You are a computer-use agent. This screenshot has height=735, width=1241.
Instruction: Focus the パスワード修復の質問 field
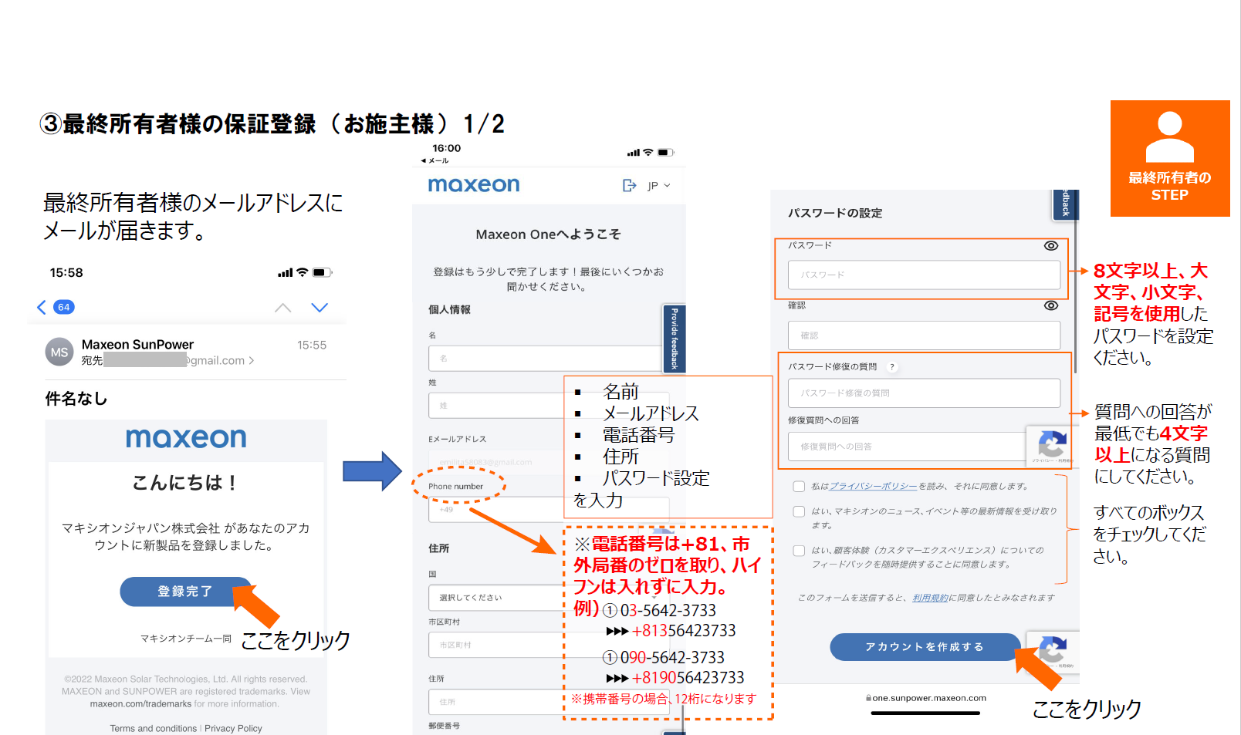pos(924,393)
